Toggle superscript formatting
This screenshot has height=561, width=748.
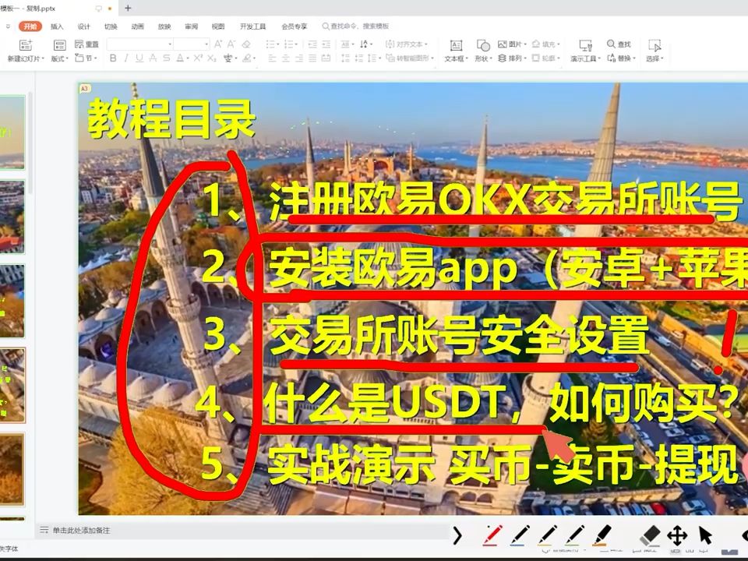pyautogui.click(x=197, y=58)
